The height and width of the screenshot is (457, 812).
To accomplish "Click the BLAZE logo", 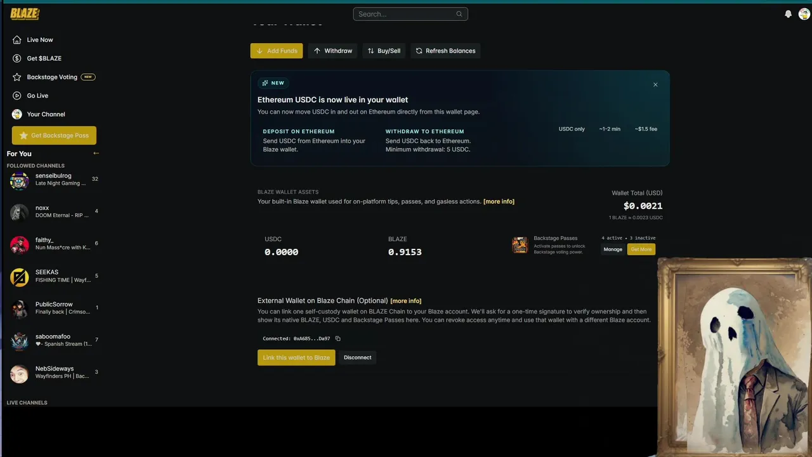I will click(x=25, y=13).
